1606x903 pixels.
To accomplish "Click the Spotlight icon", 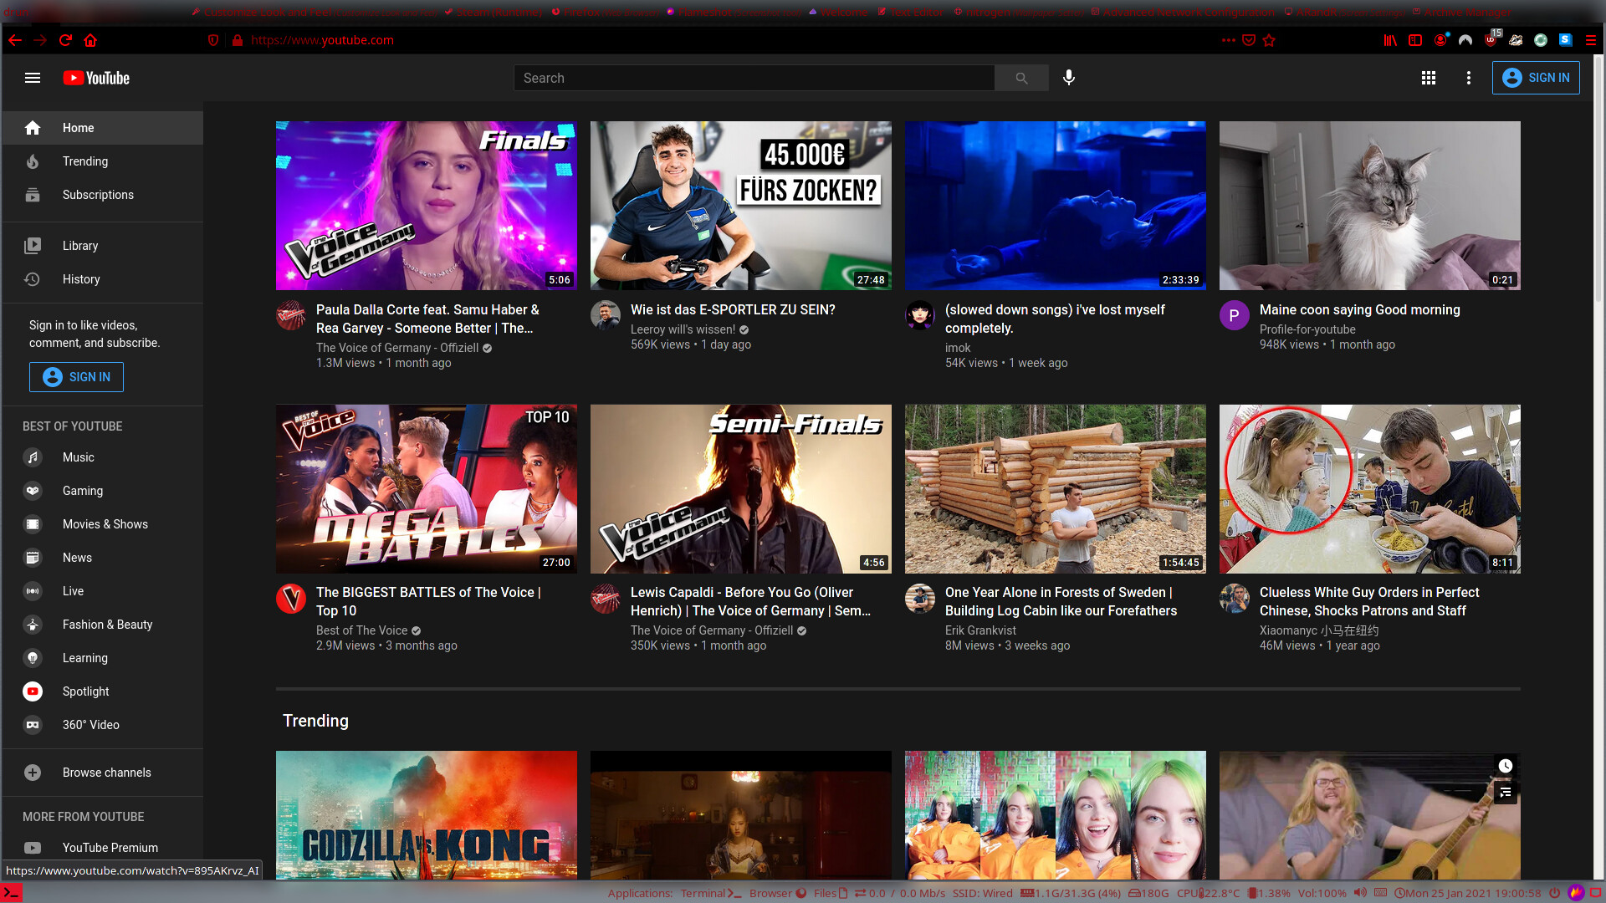I will point(33,691).
